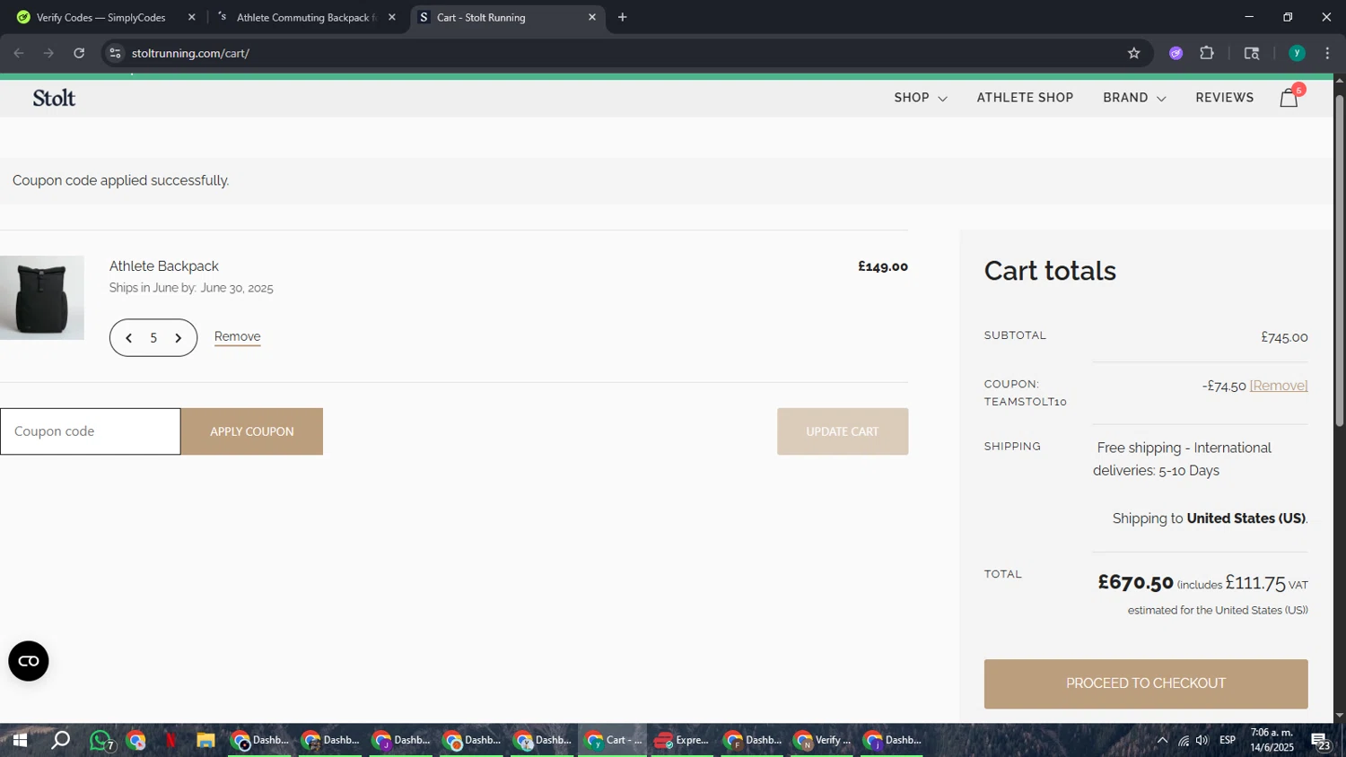The image size is (1346, 757).
Task: Open Chrome profile avatar
Action: coord(1297,53)
